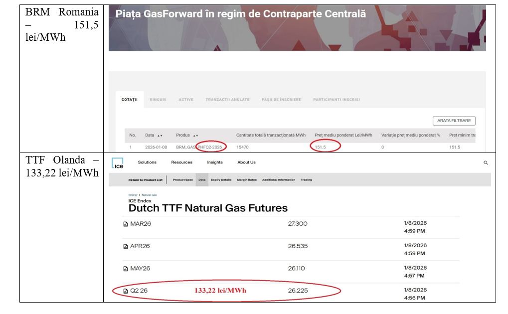Open search using the magnifier icon
Screen dimensions: 508x314
(486, 162)
